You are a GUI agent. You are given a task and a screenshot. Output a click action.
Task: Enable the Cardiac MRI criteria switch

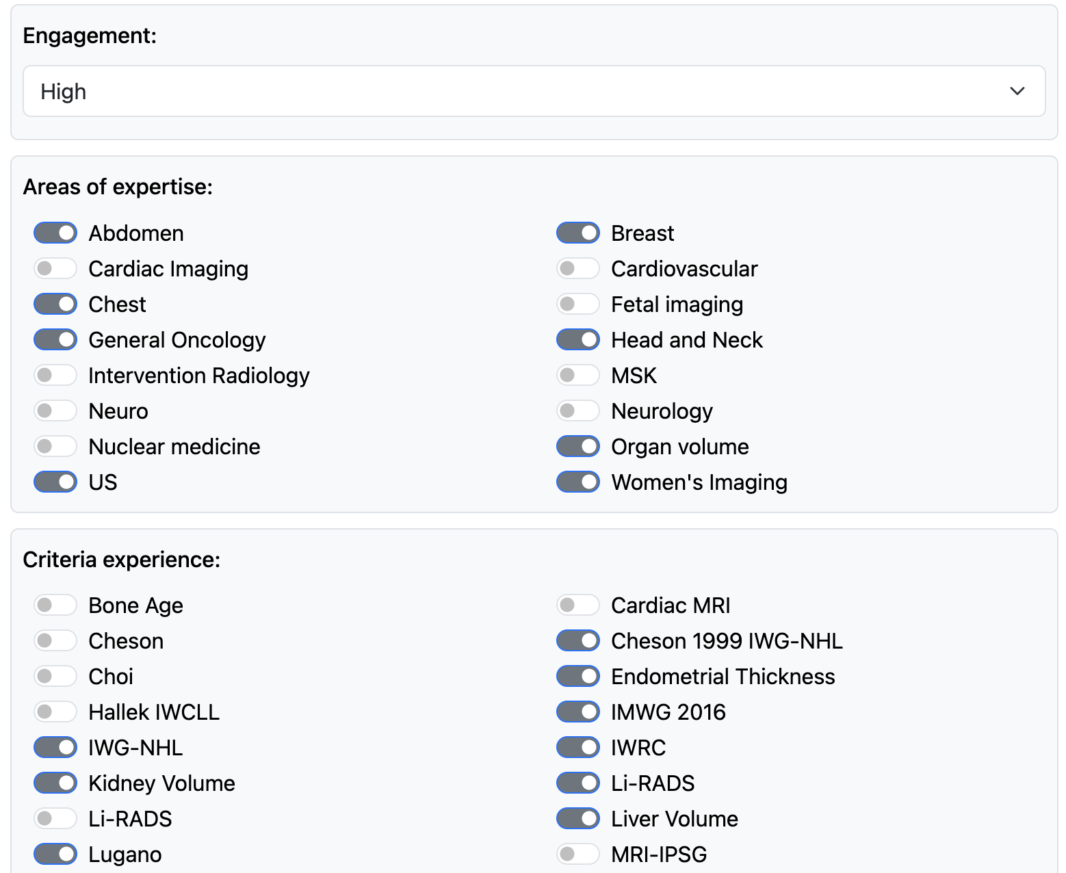pos(578,605)
